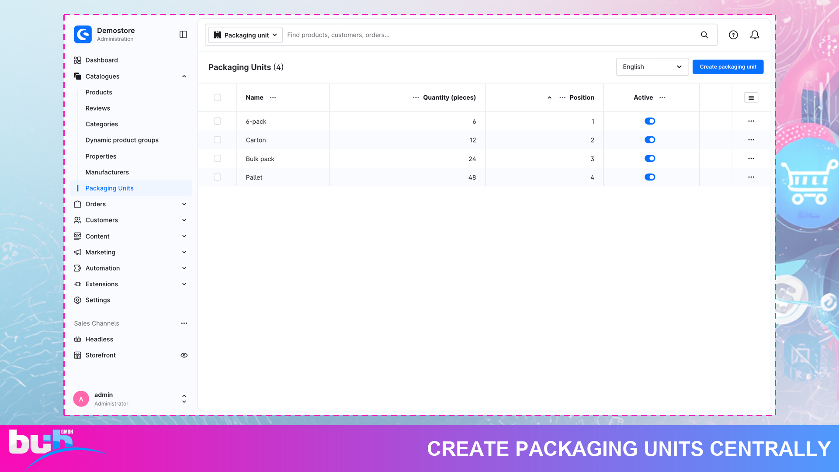
Task: Open the 6-pack packaging unit name
Action: tap(256, 121)
